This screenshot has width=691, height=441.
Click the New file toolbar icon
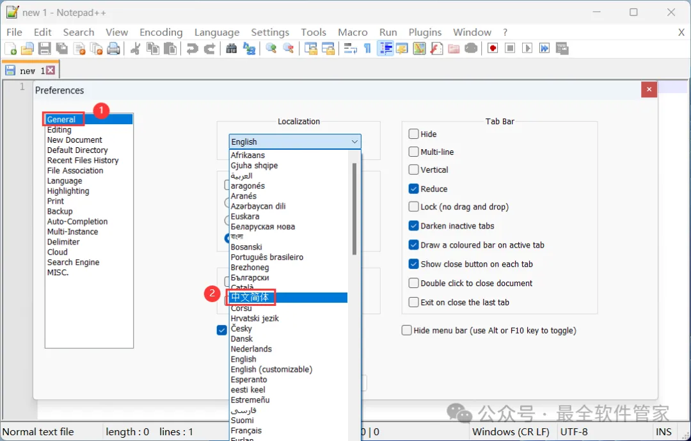[11, 48]
